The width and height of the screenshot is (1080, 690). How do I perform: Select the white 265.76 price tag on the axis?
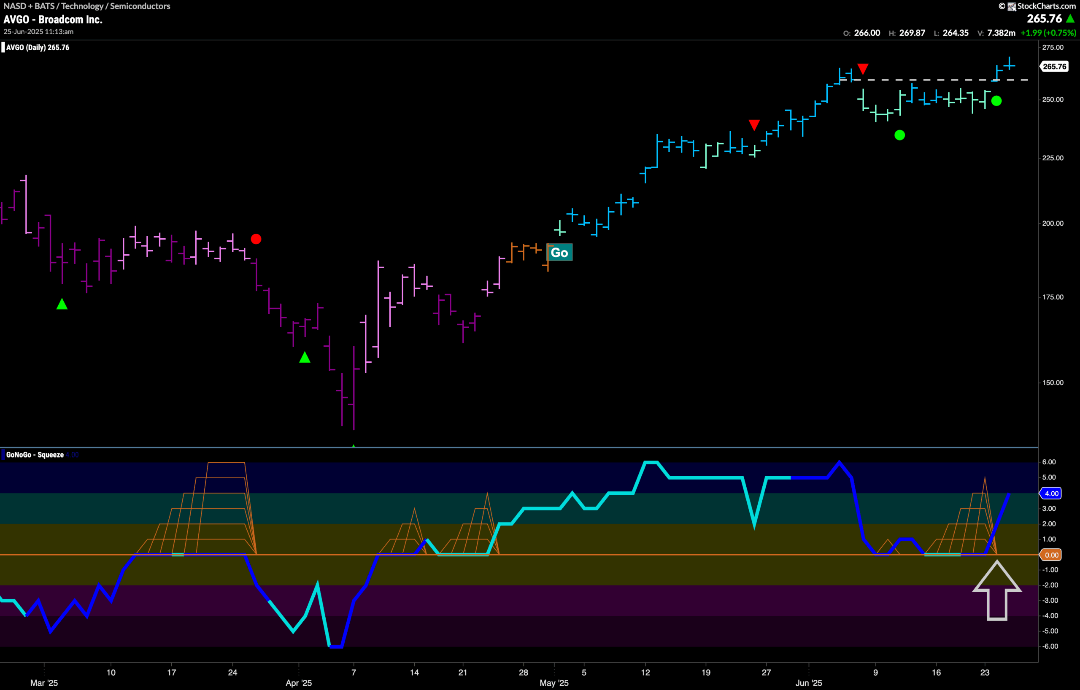click(1054, 66)
